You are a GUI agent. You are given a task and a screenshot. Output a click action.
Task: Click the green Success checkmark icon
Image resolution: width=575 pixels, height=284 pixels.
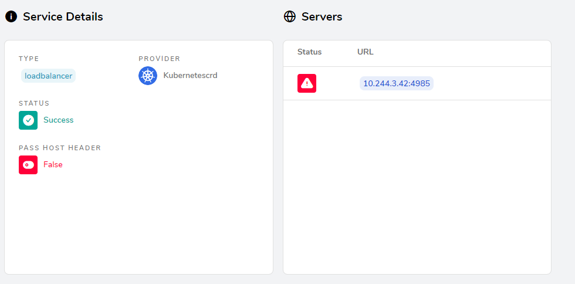[28, 120]
